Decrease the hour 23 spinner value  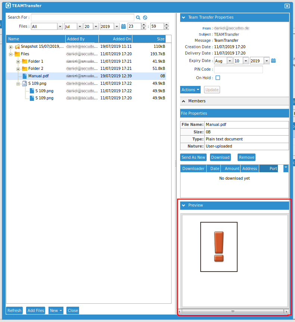point(144,28)
